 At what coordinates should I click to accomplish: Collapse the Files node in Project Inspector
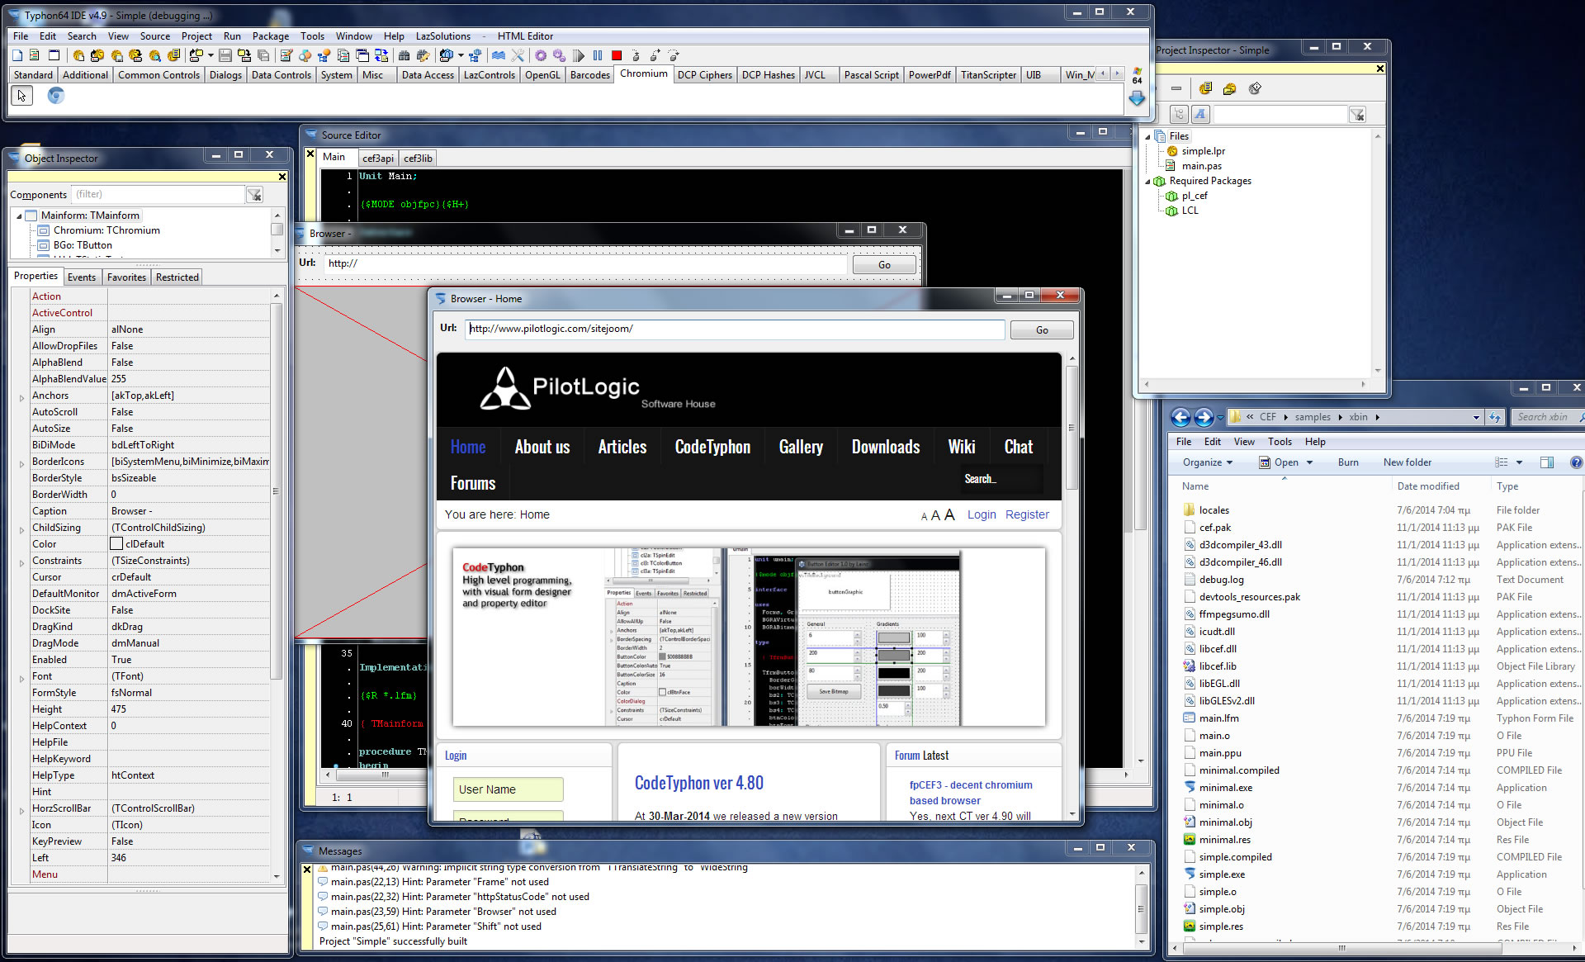(1147, 136)
